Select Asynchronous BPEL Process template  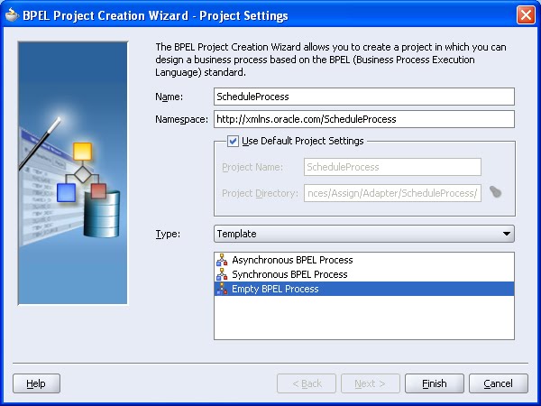(x=364, y=260)
